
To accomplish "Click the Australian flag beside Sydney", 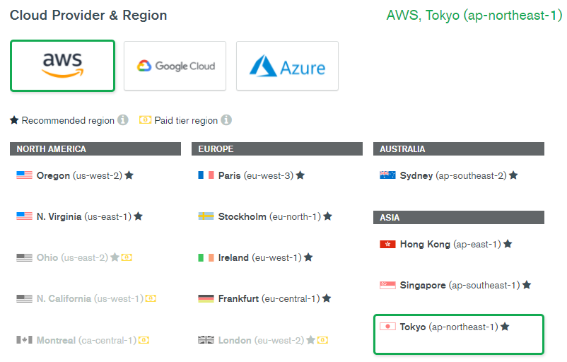I will (387, 175).
